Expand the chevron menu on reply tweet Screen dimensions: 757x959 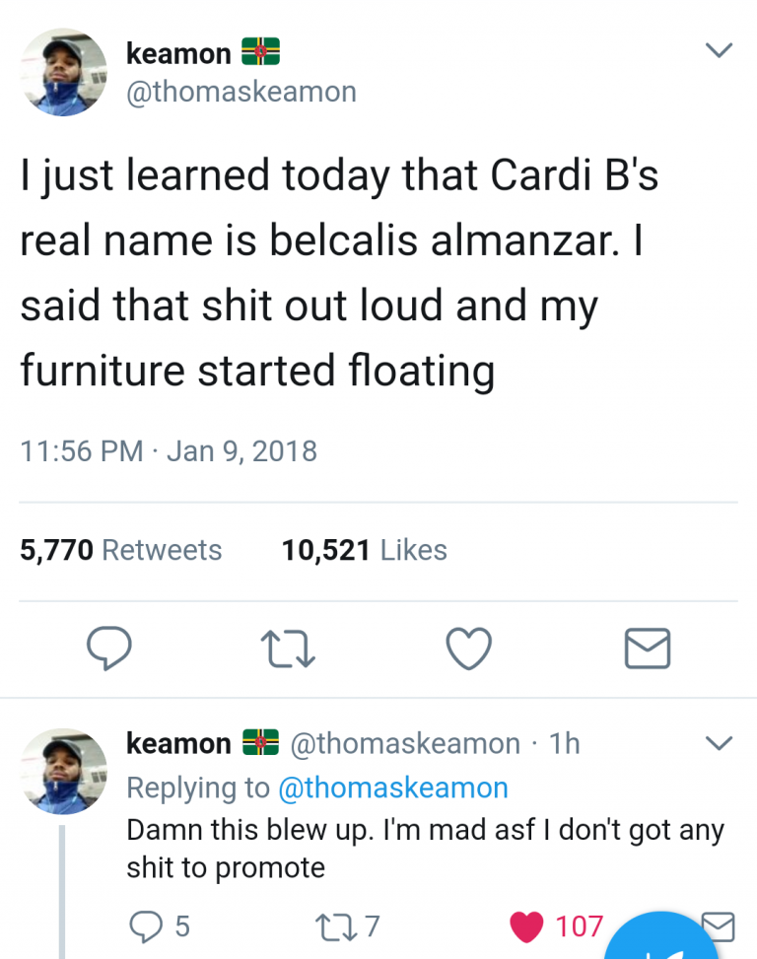pos(720,742)
